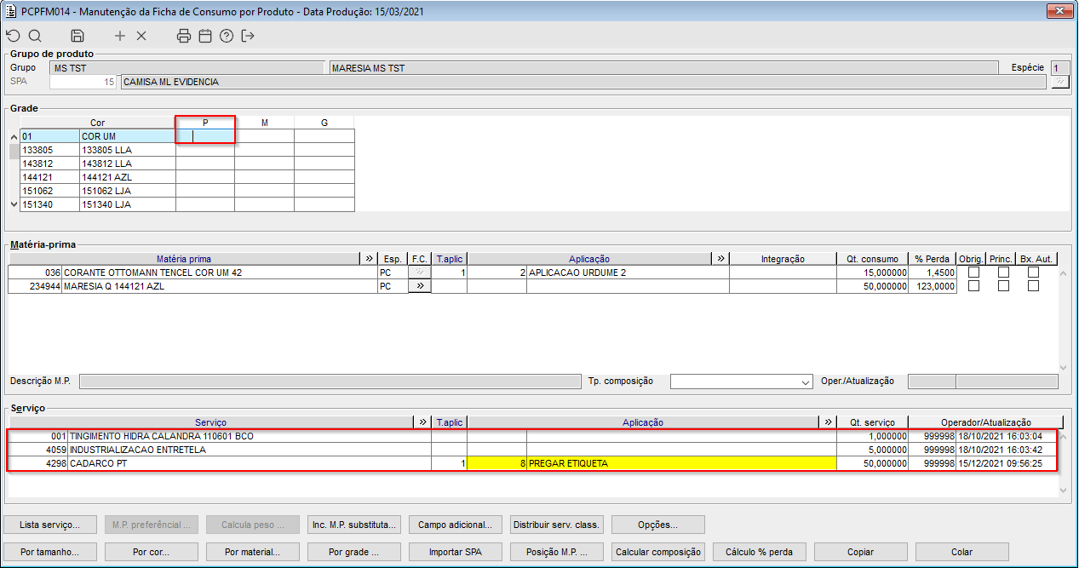This screenshot has height=568, width=1079.
Task: Click the Lista serviço... button
Action: pos(49,525)
